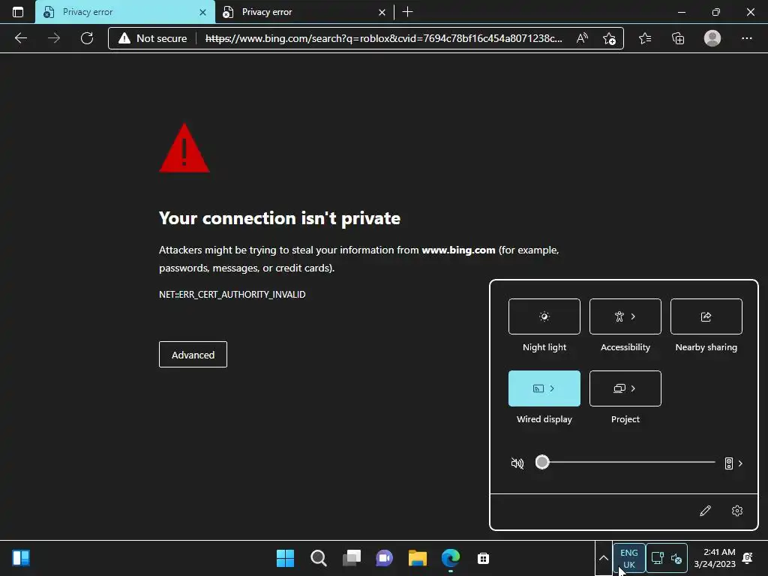Viewport: 768px width, 576px height.
Task: Click the muted speaker tray icon
Action: [676, 558]
